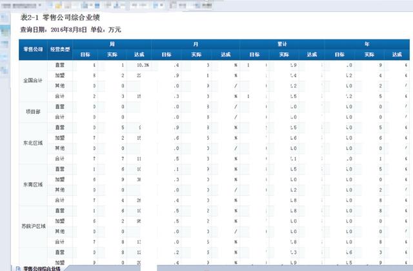Viewport: 413px width, 271px height.
Task: Click 加盟 row of 全国合计
Action: coord(60,75)
